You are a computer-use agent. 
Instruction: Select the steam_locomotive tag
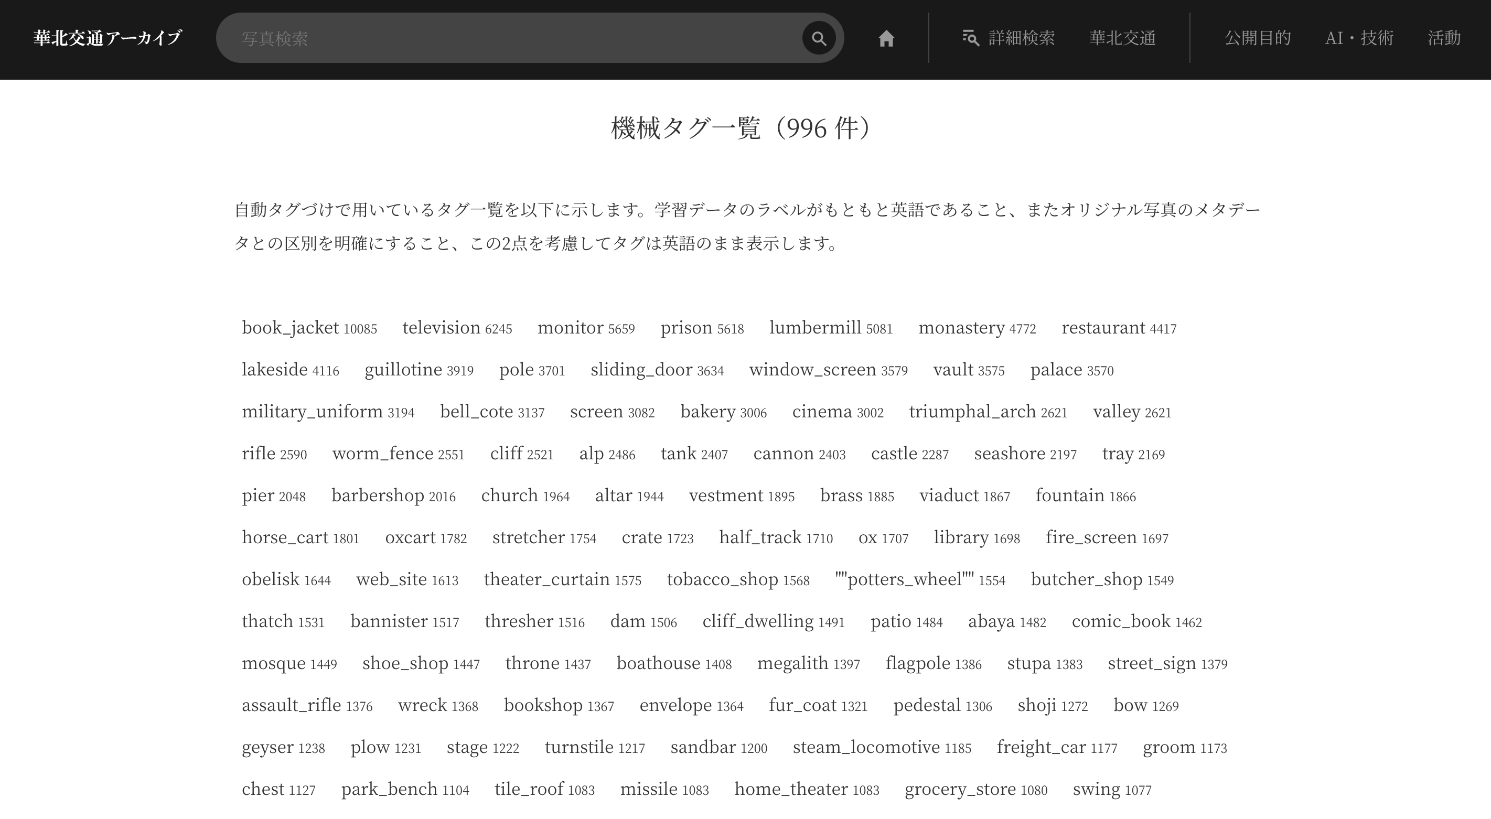tap(866, 747)
